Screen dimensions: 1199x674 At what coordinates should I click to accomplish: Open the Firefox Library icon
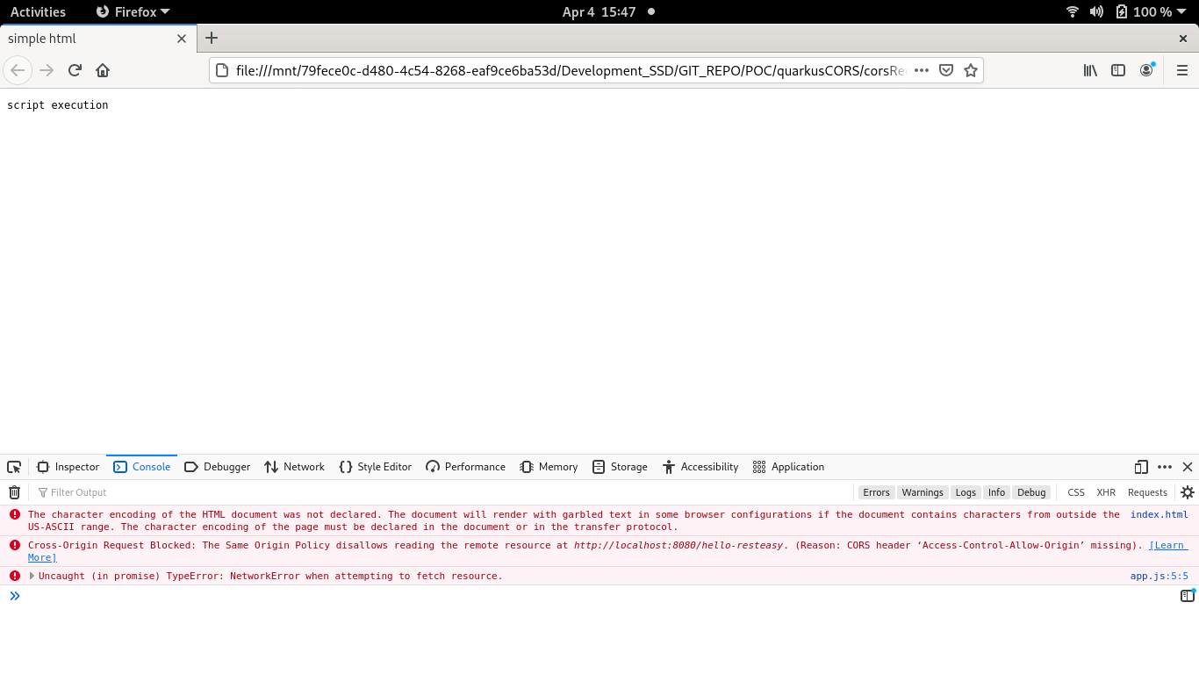(1090, 70)
